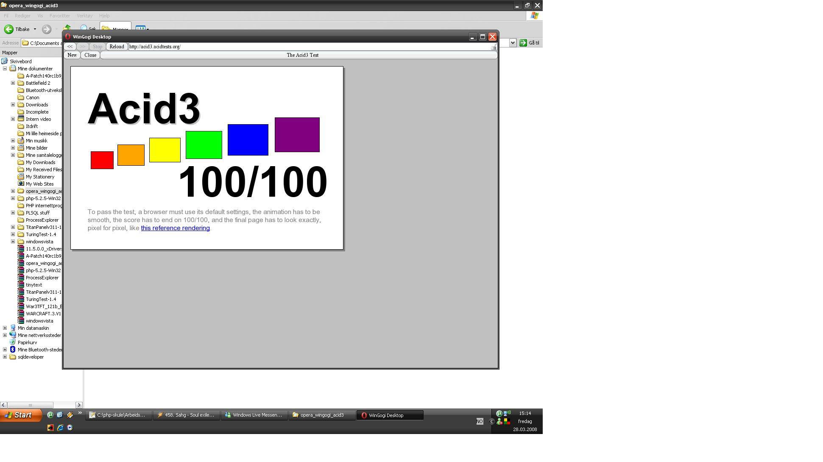Image resolution: width=823 pixels, height=462 pixels.
Task: Click the green Acid3 square
Action: point(204,145)
